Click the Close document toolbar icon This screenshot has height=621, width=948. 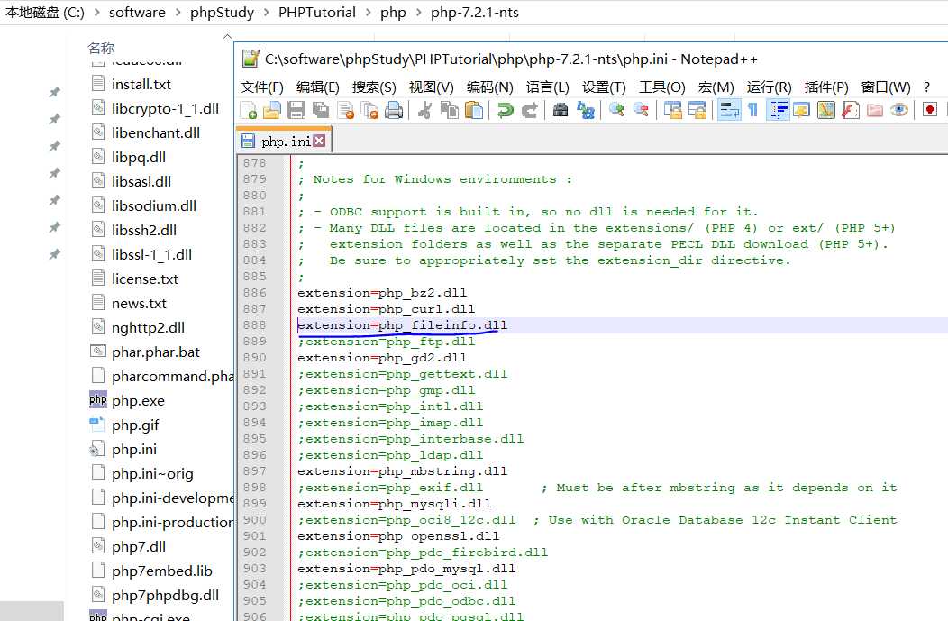346,110
